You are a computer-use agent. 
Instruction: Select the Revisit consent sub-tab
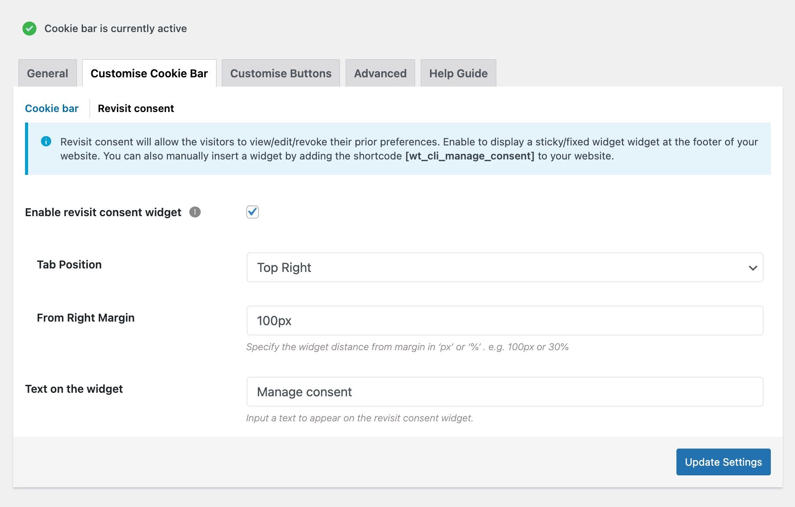[136, 109]
